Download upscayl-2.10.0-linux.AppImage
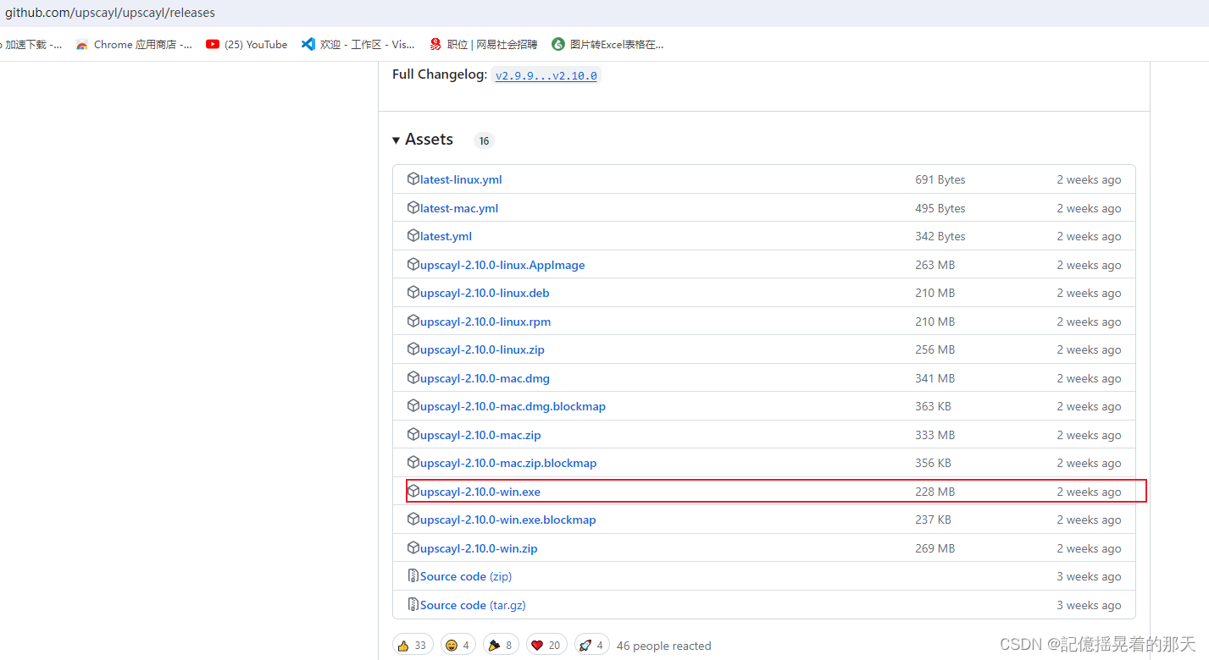This screenshot has width=1209, height=660. pos(502,265)
